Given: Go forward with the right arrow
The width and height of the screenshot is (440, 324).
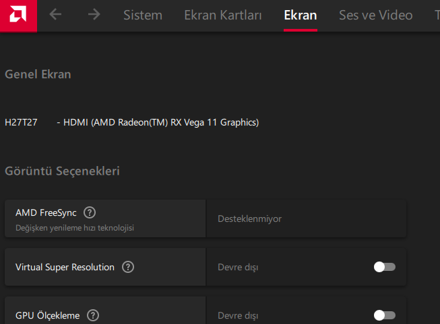Looking at the screenshot, I should pyautogui.click(x=94, y=14).
